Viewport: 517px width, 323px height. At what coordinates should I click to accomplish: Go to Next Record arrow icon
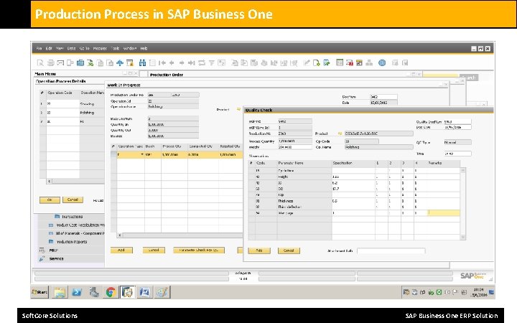182,62
